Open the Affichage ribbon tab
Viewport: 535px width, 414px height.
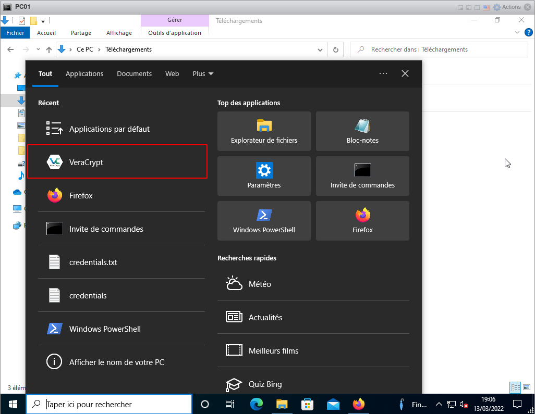[119, 33]
